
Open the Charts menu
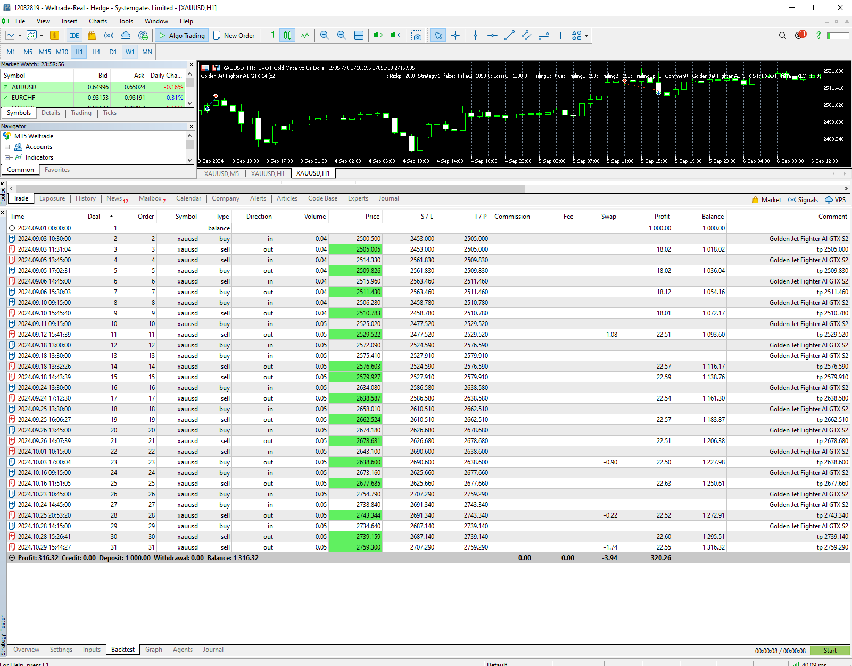click(x=97, y=21)
